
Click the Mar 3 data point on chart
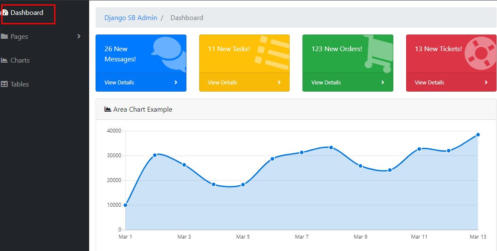point(184,165)
